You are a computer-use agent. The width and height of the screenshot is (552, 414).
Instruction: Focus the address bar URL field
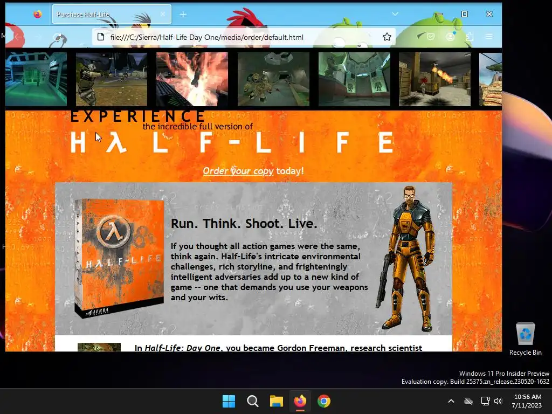click(x=244, y=37)
